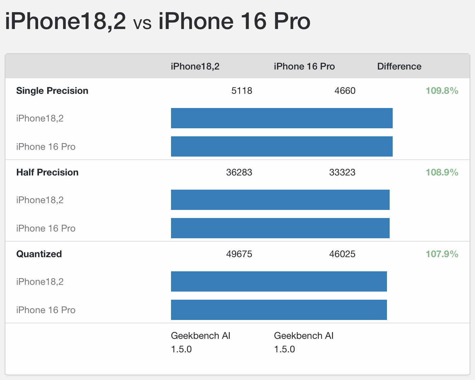The height and width of the screenshot is (380, 475).
Task: Click the Difference column header
Action: [399, 66]
